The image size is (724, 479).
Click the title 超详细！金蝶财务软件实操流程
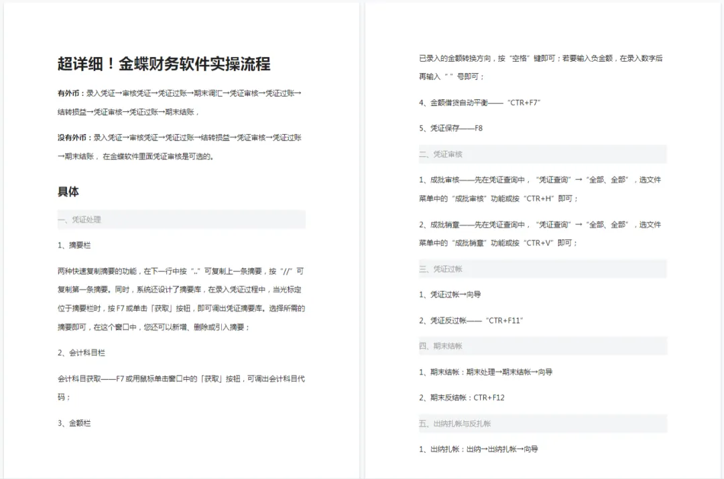164,64
